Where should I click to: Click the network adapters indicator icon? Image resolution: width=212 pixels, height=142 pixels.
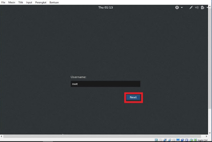(165, 140)
